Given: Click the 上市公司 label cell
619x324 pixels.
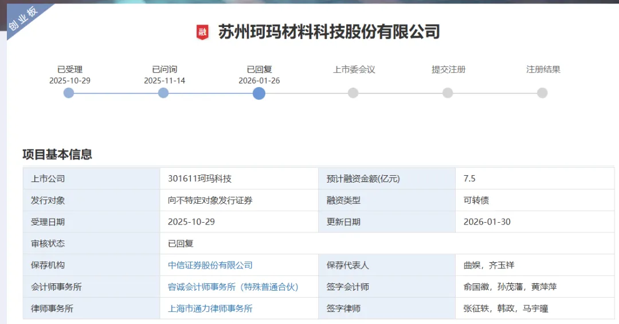Looking at the screenshot, I should click(91, 179).
